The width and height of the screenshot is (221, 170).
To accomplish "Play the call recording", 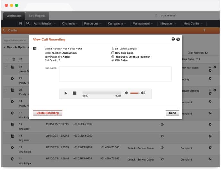I will click(66, 93).
